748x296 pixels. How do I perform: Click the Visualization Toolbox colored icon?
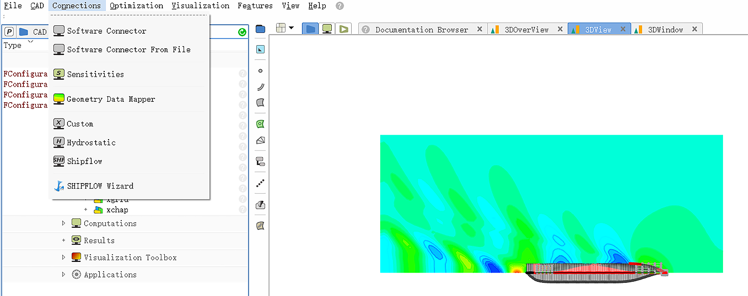tap(76, 257)
